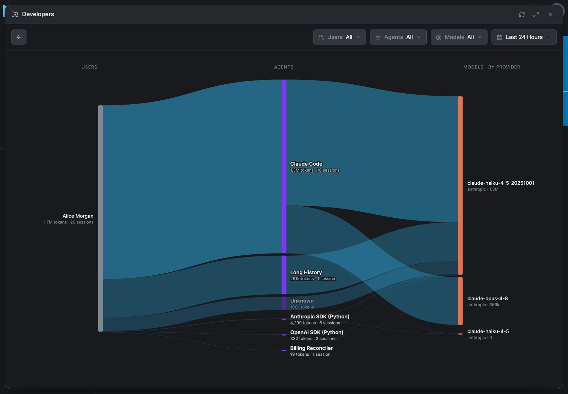The image size is (568, 394).
Task: Go back using the arrow button
Action: point(19,37)
